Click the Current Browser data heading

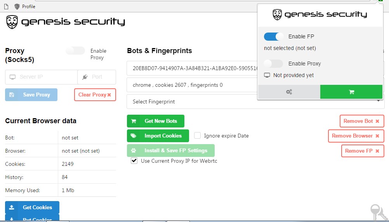click(x=41, y=121)
